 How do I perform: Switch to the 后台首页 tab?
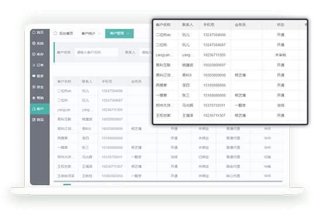click(x=66, y=33)
